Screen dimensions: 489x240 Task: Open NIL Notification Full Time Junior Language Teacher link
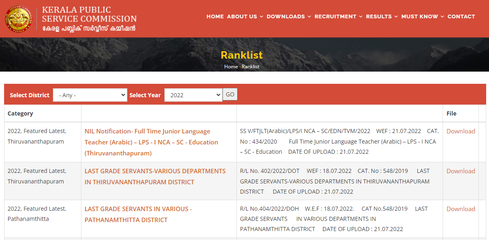tap(151, 142)
